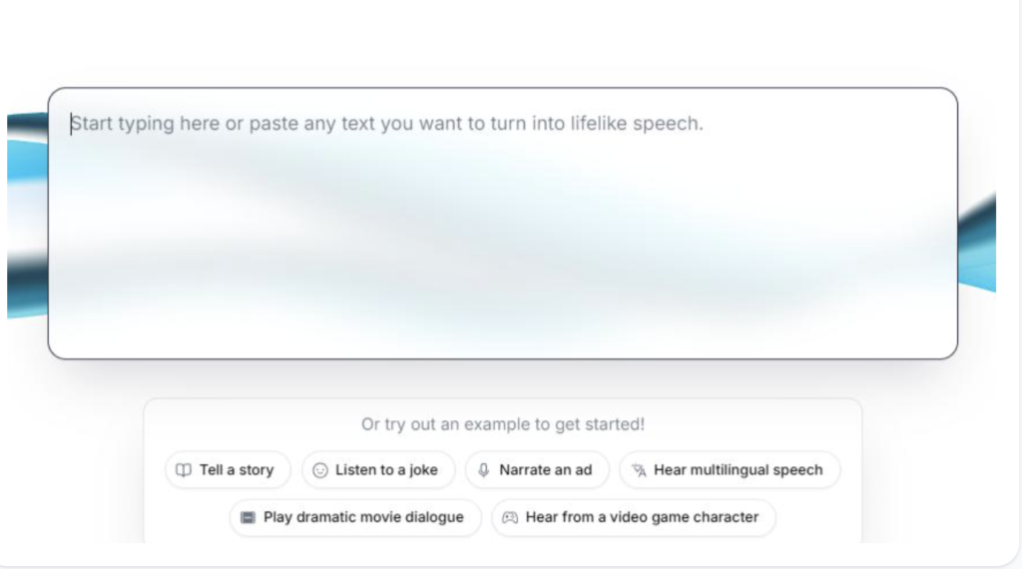This screenshot has height=569, width=1022.
Task: Click the film strip icon for movie dialogue
Action: [248, 517]
